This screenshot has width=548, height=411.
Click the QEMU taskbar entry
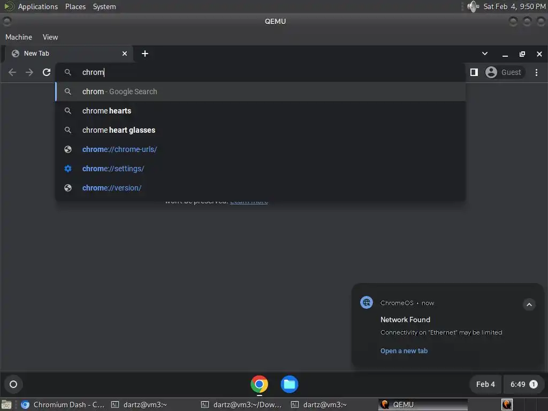pos(423,405)
